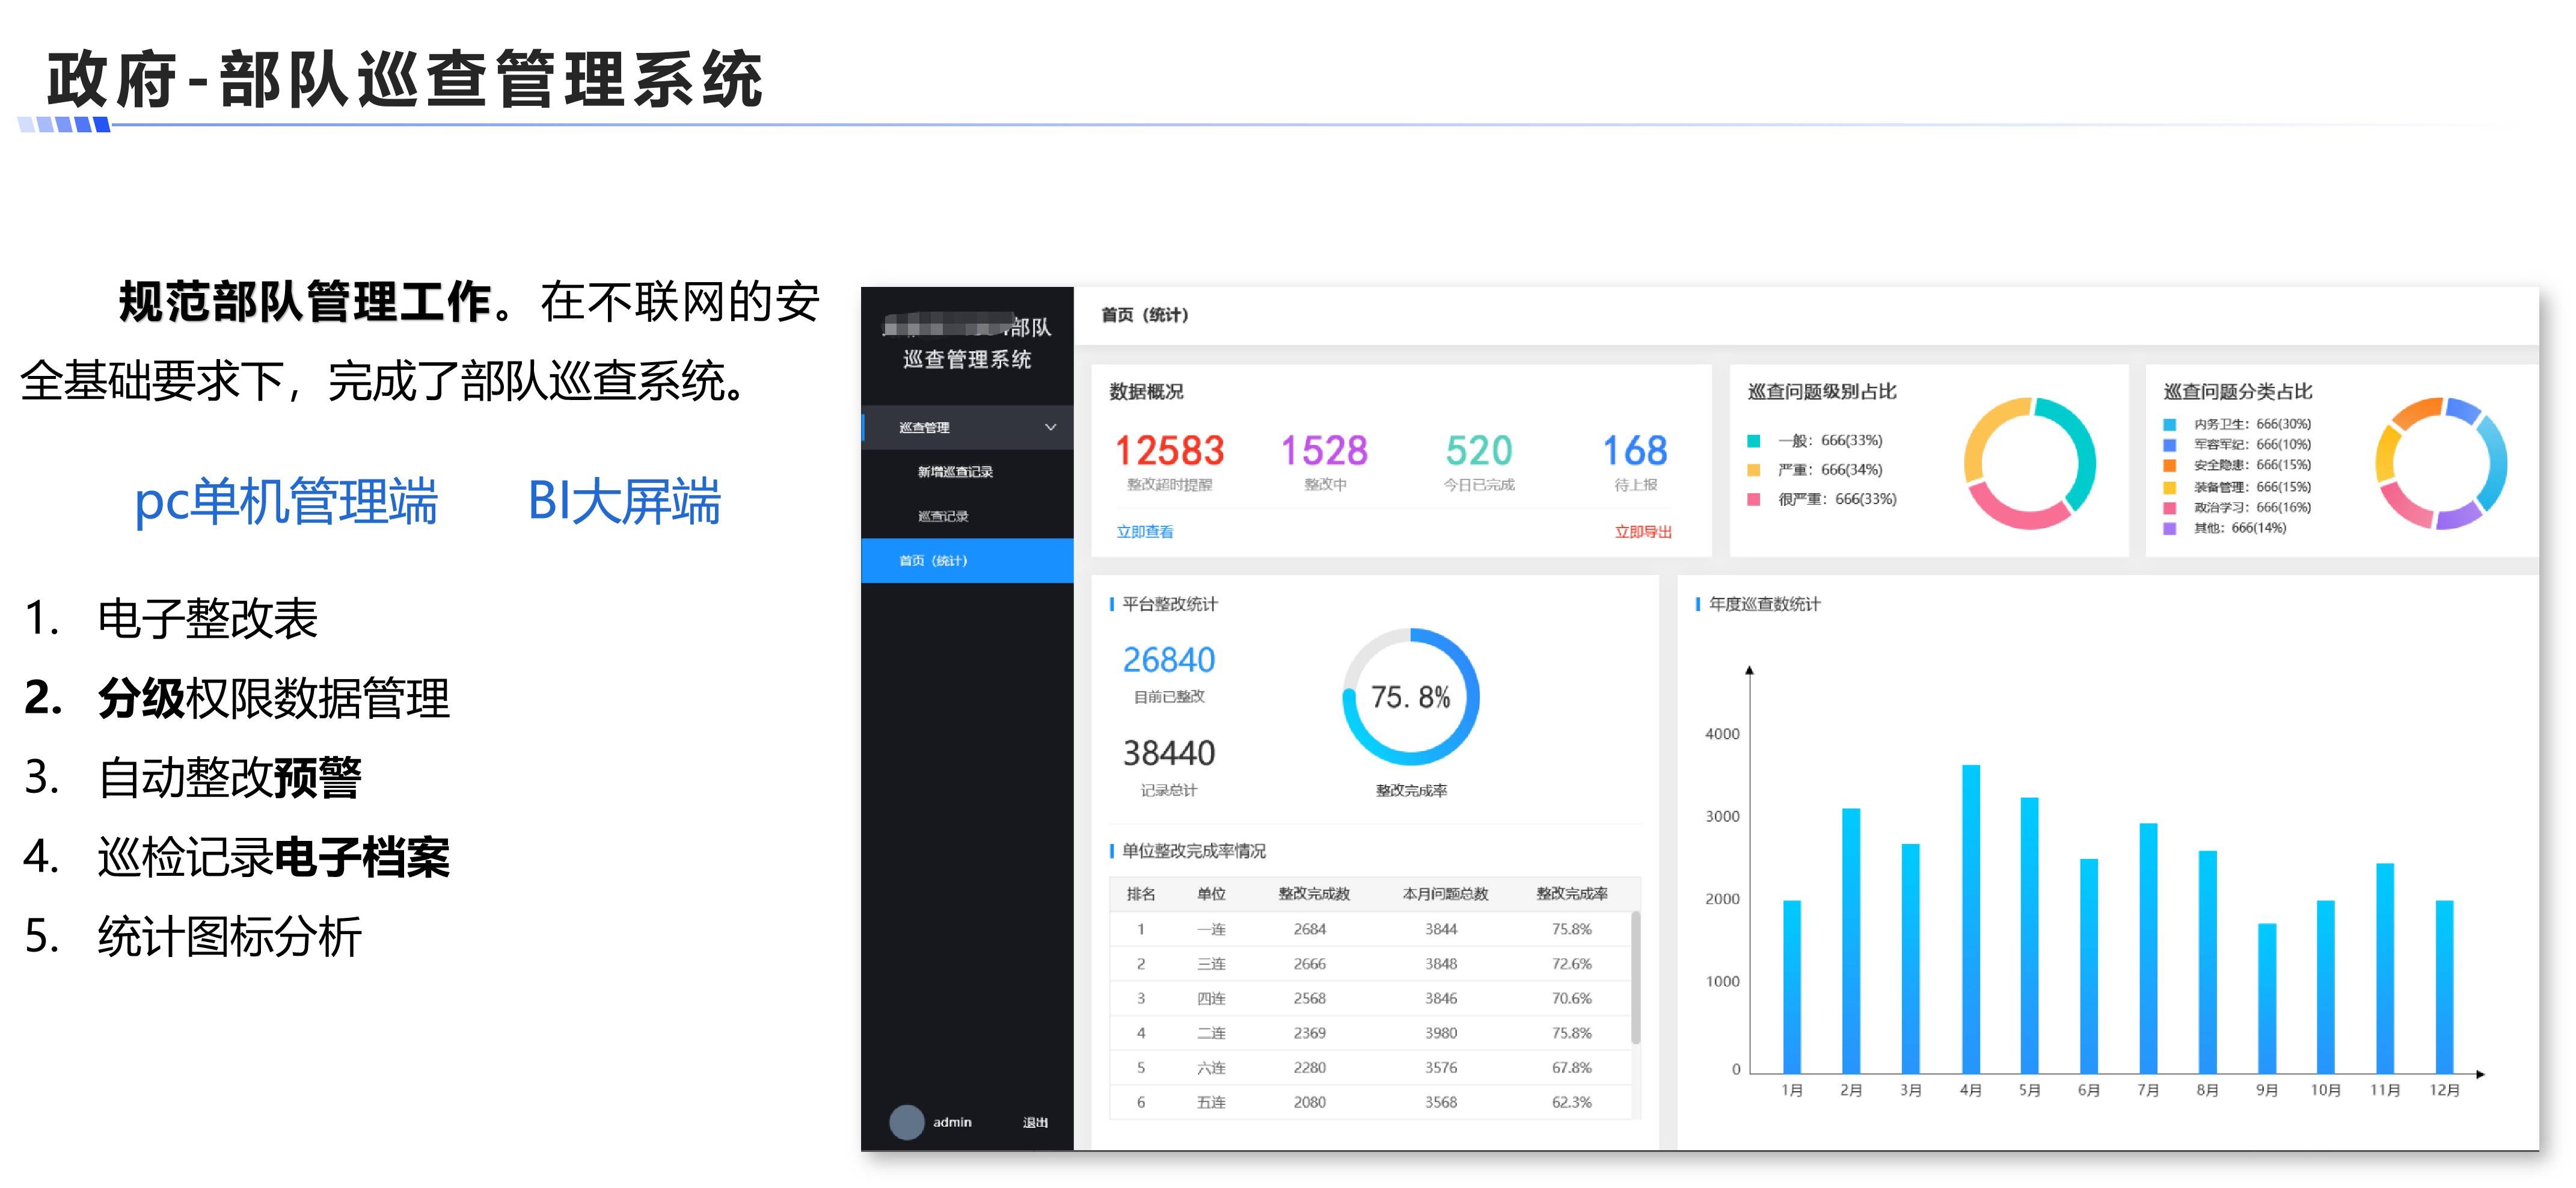Click the 内务卫生 legend swatch
Viewport: 2576px width, 1188px height.
2169,424
